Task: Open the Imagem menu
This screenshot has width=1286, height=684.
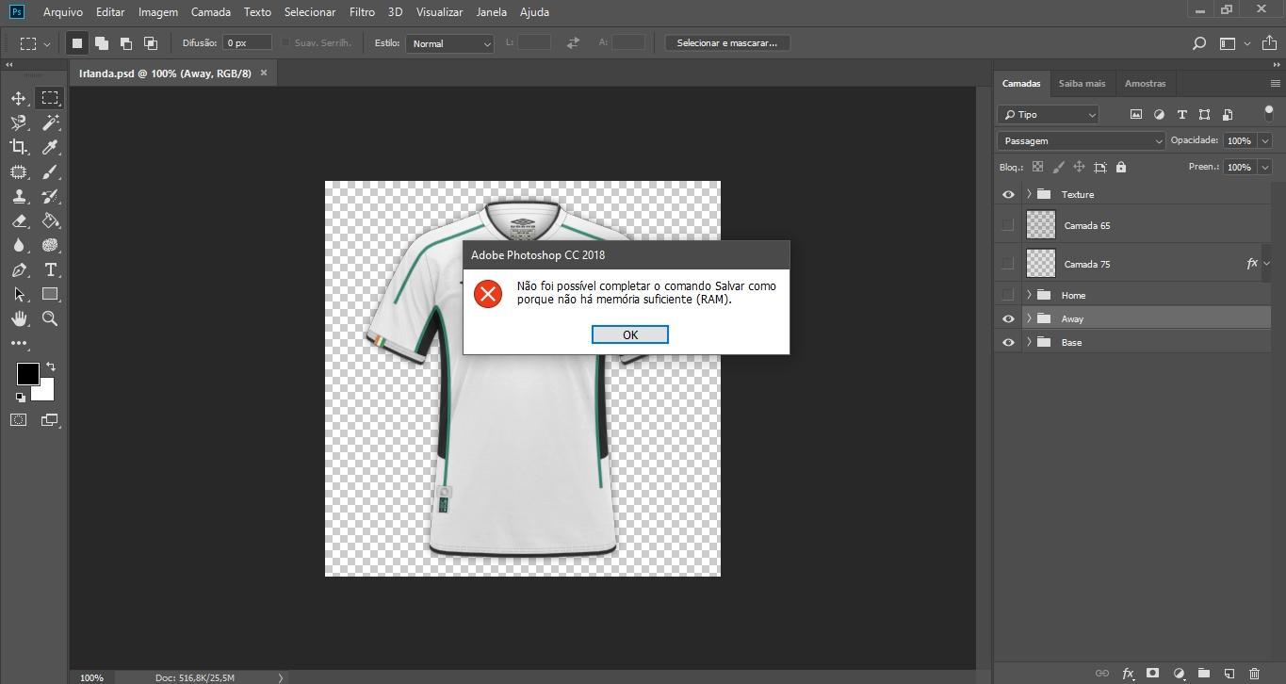Action: click(x=158, y=12)
